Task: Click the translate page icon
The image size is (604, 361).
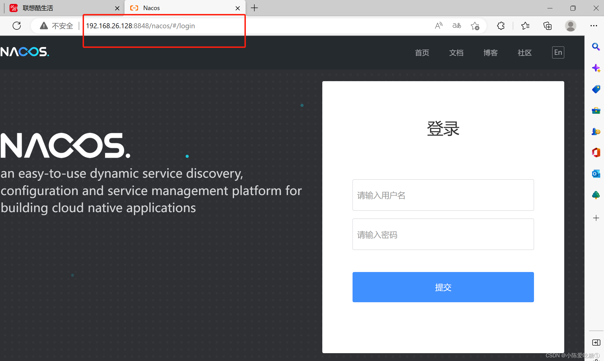Action: [x=457, y=26]
